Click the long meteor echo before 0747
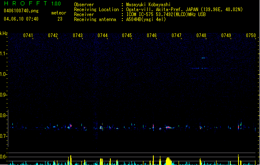Viewport: 260px width, 165px height. click(x=169, y=127)
